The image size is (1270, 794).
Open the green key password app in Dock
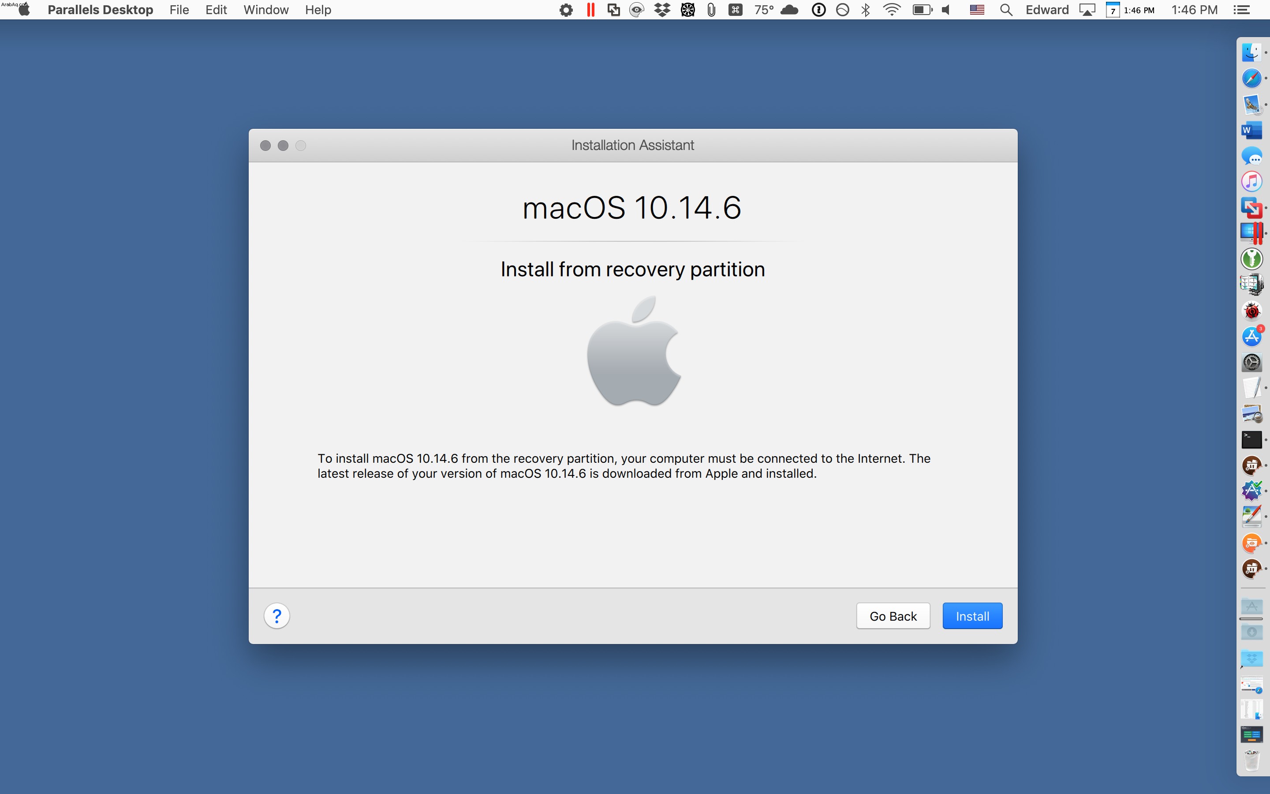(1251, 259)
